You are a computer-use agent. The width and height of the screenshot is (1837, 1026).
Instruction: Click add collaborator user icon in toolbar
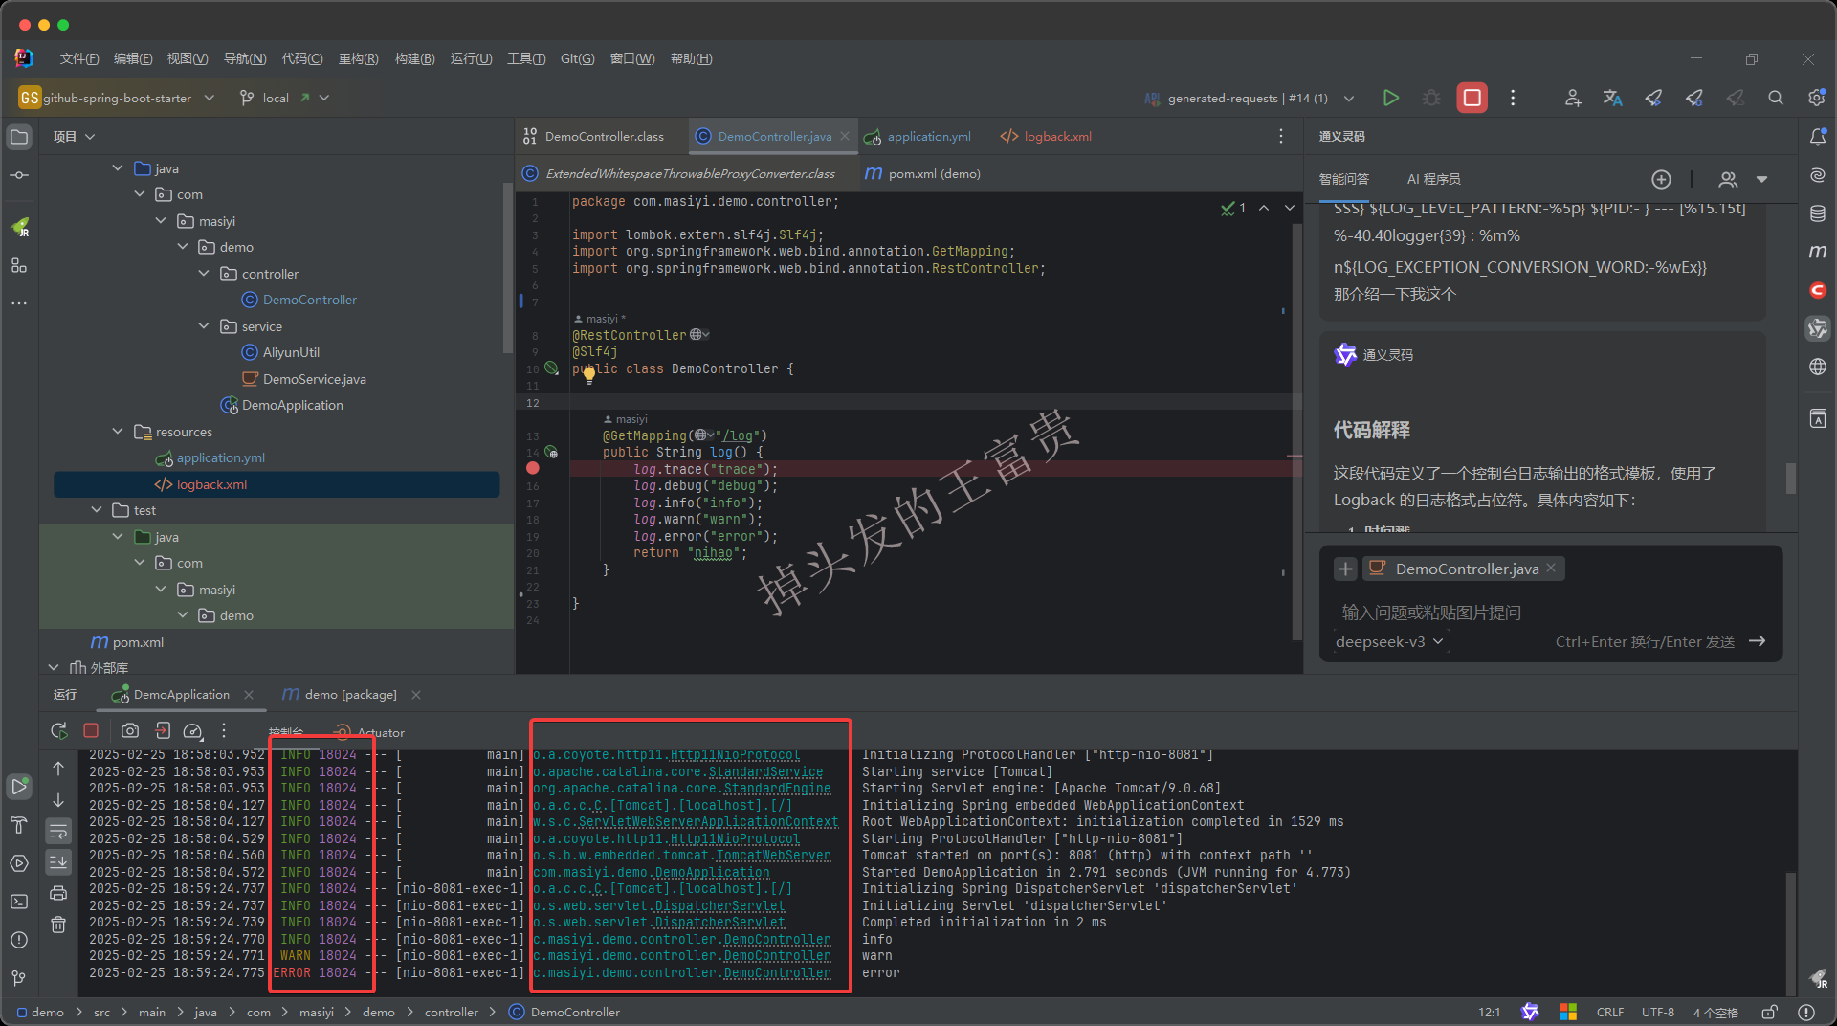[x=1573, y=98]
